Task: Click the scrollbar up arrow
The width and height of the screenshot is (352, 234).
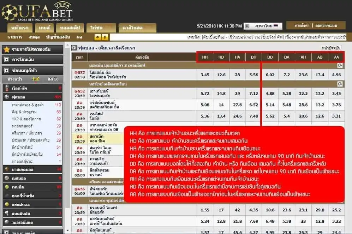Action: (x=67, y=45)
